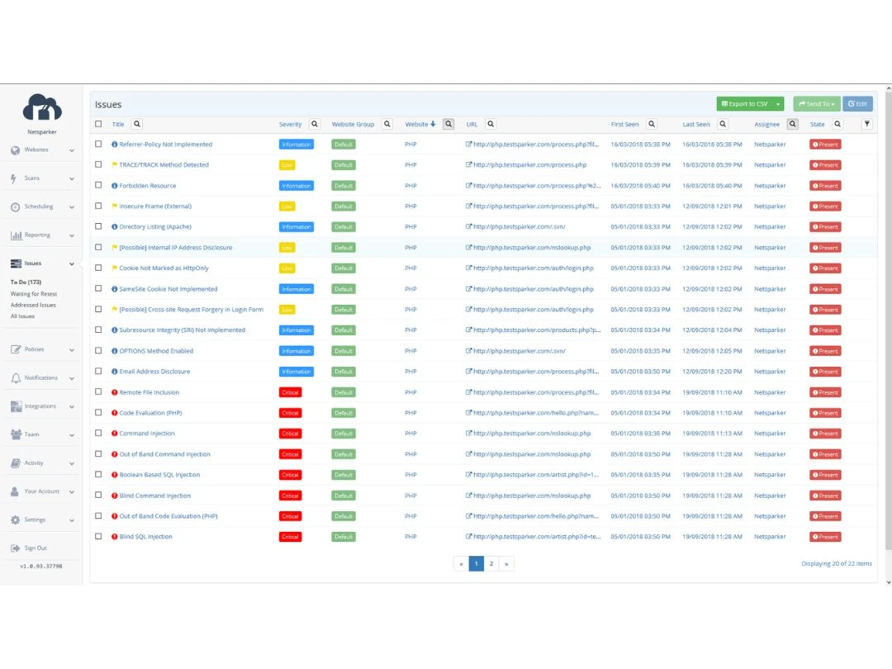This screenshot has height=669, width=892.
Task: Click the Notifications bell icon
Action: (x=16, y=377)
